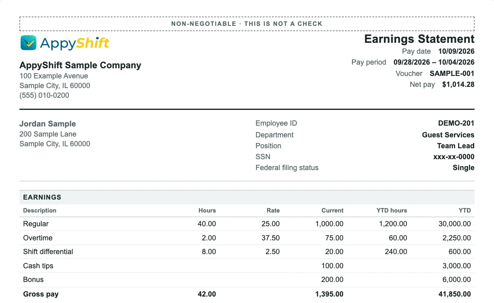Screen dimensions: 494x303
Task: Select Regular YTD amount 30,000.00
Action: [455, 224]
